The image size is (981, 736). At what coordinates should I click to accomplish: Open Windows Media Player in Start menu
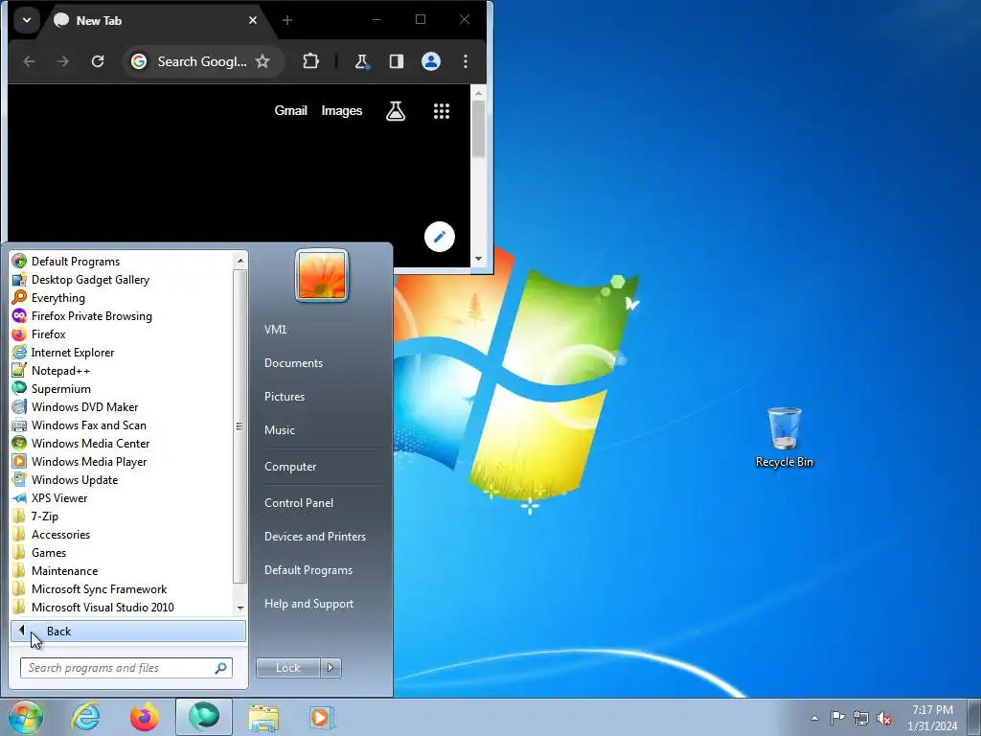(x=122, y=461)
